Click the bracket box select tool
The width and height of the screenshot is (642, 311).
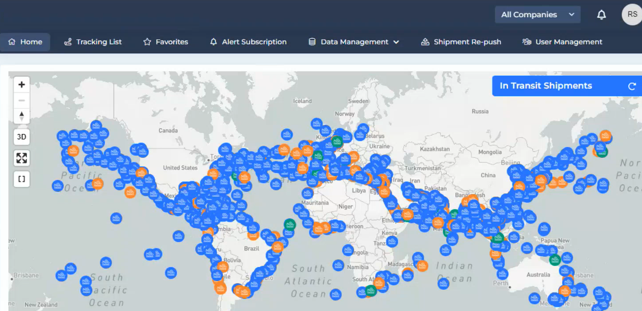pos(22,179)
